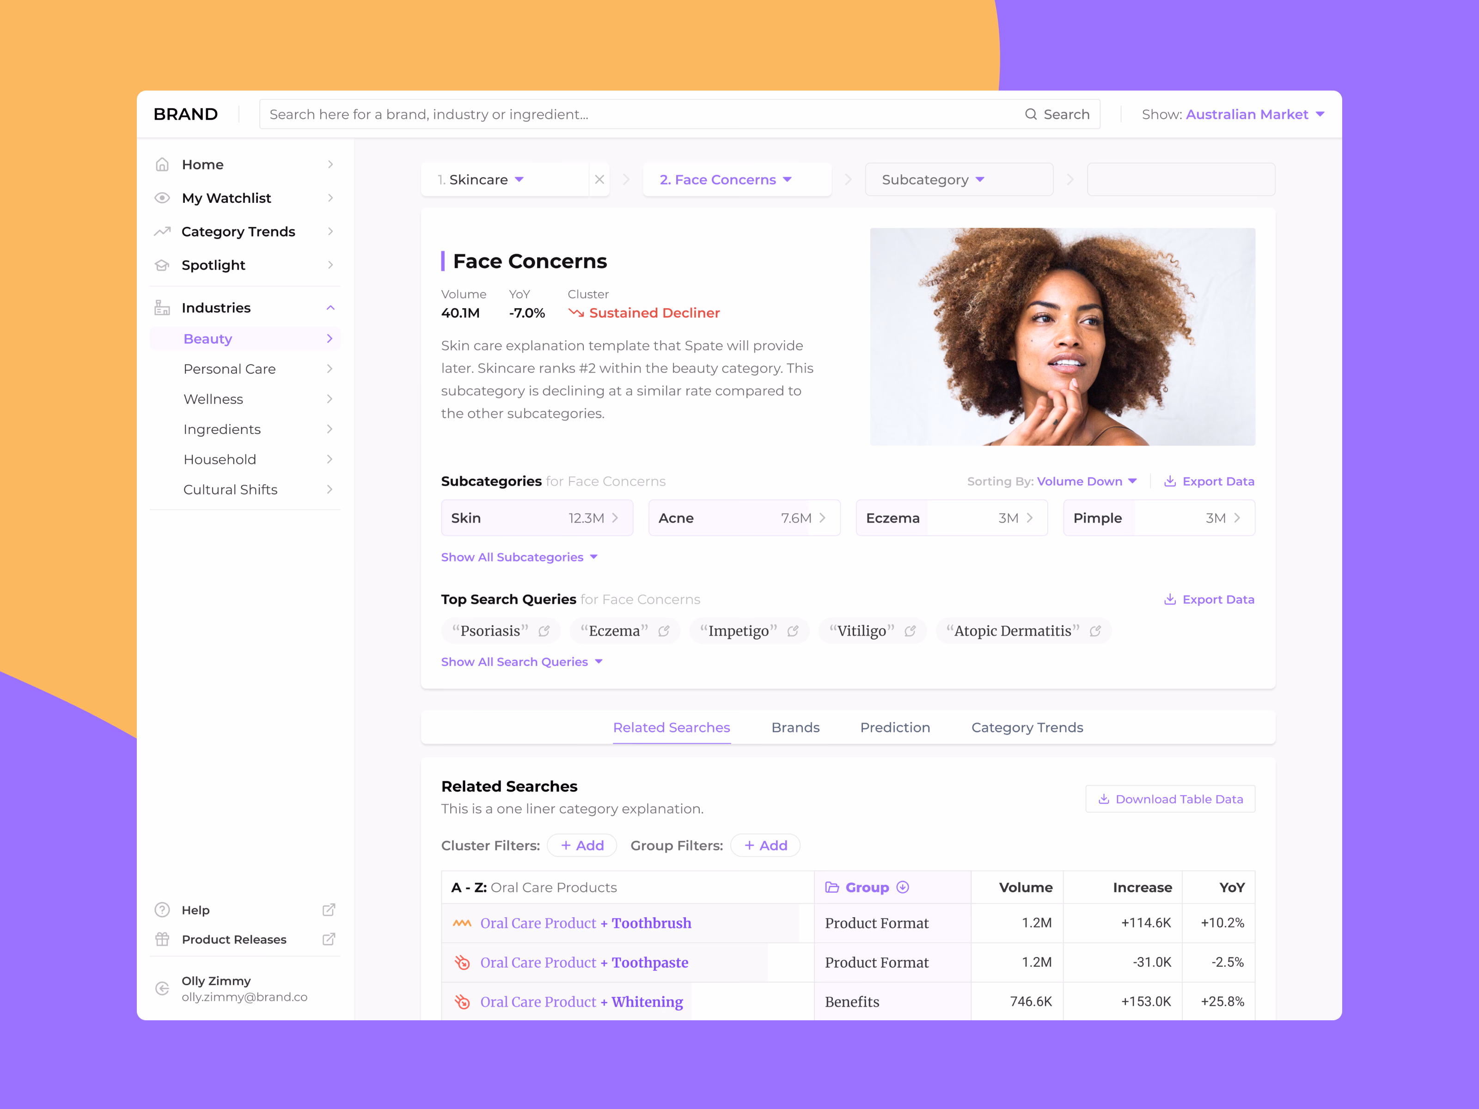1479x1109 pixels.
Task: Remove Skincare filter with the X icon
Action: (x=599, y=179)
